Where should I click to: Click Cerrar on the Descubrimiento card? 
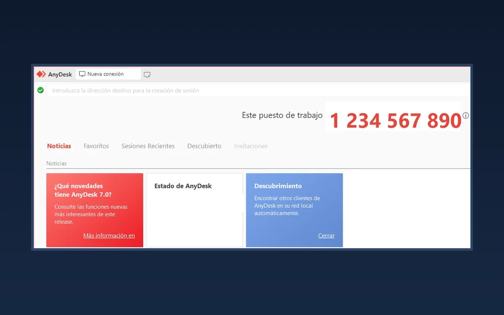click(x=326, y=236)
